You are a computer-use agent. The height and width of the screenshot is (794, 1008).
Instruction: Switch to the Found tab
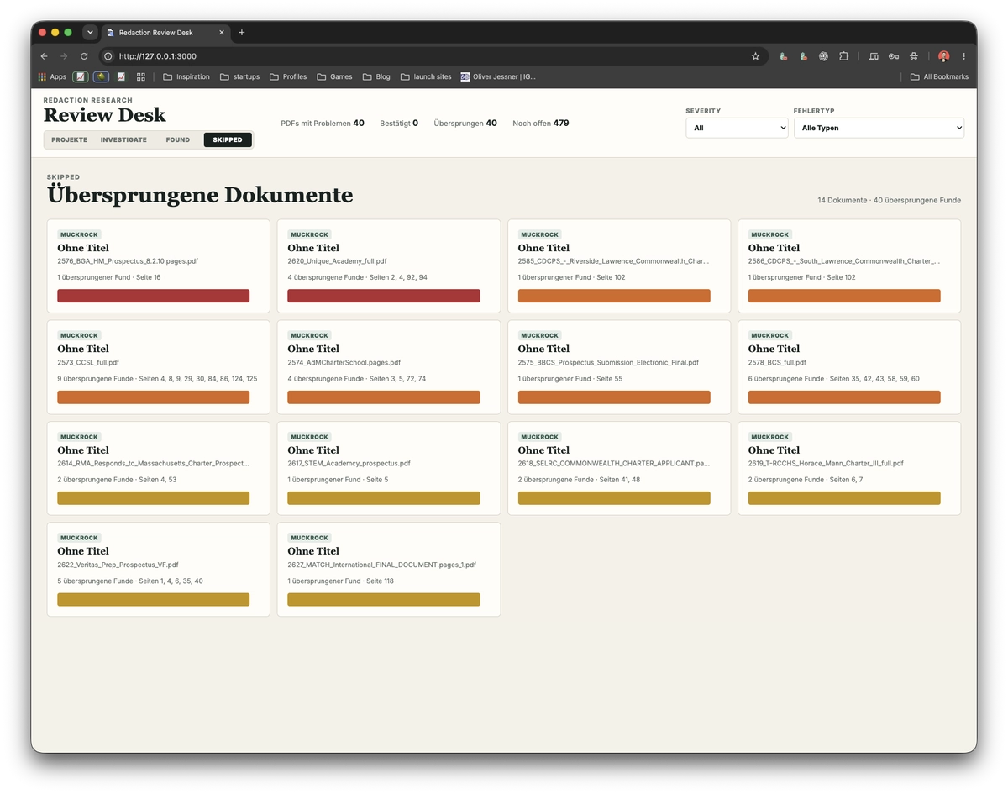177,140
